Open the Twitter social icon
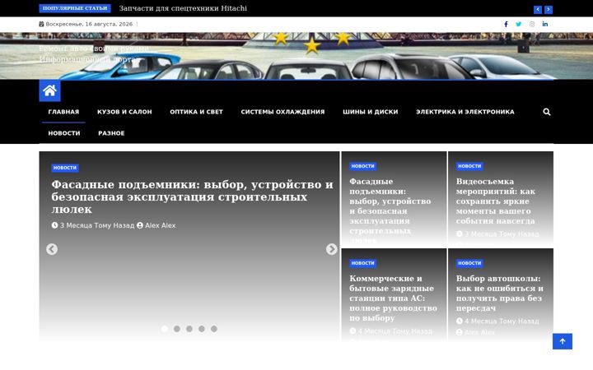The width and height of the screenshot is (593, 370). pyautogui.click(x=519, y=24)
